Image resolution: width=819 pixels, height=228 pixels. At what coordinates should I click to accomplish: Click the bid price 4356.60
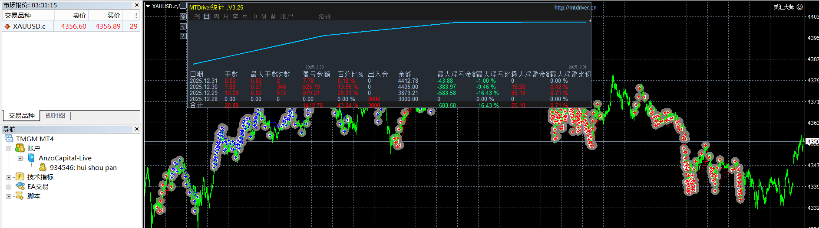pyautogui.click(x=73, y=26)
